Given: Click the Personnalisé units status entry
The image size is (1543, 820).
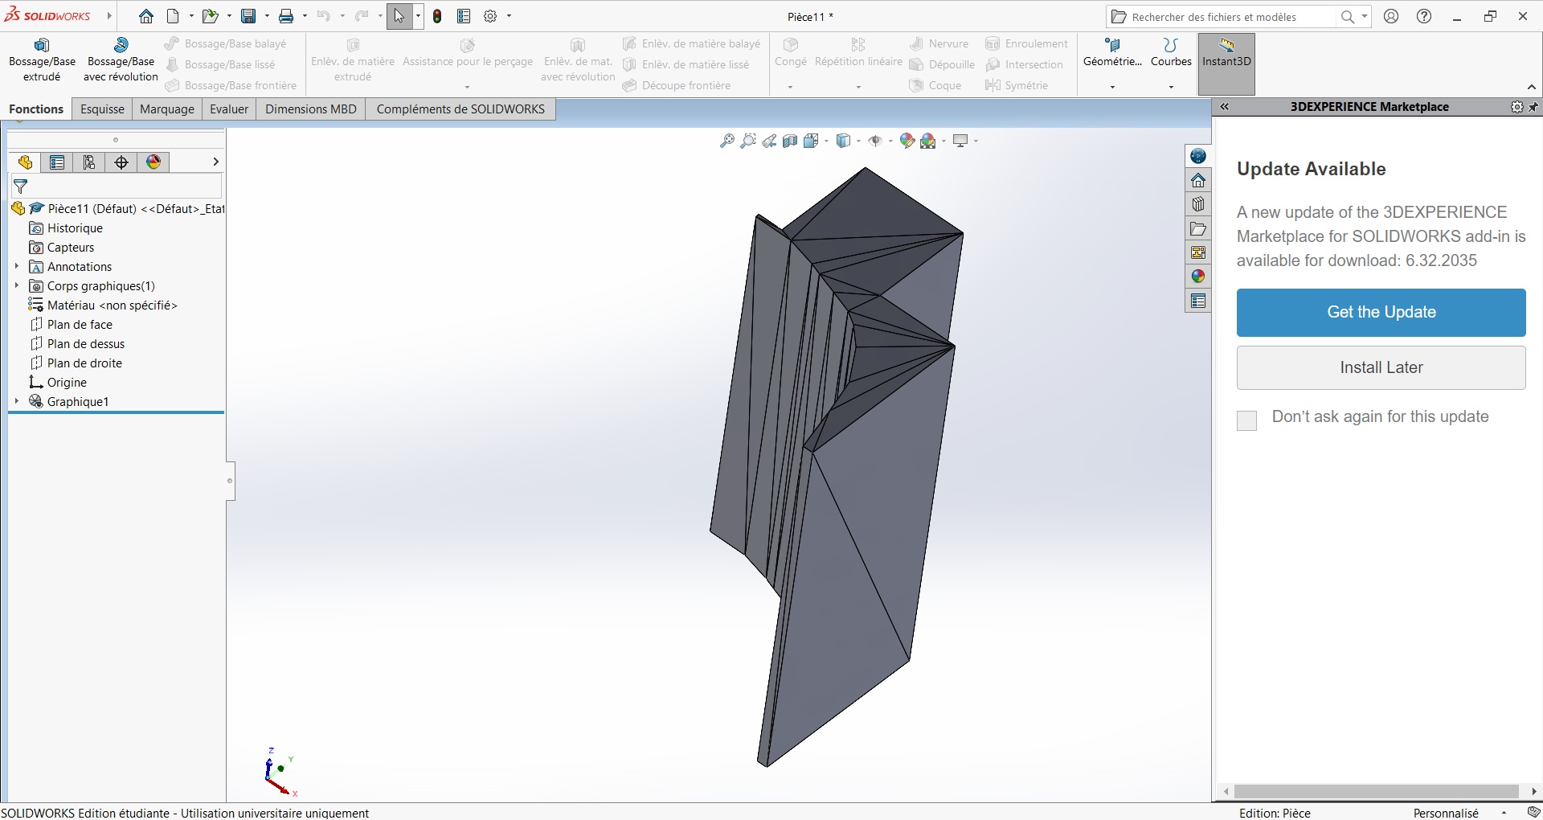Looking at the screenshot, I should point(1446,813).
